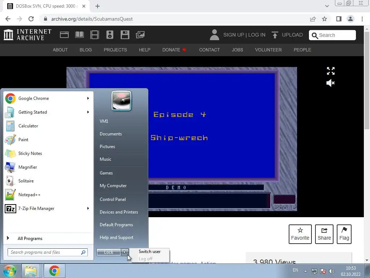Expand Google Chrome jump list arrow
Viewport: 370px width, 278px height.
88,98
